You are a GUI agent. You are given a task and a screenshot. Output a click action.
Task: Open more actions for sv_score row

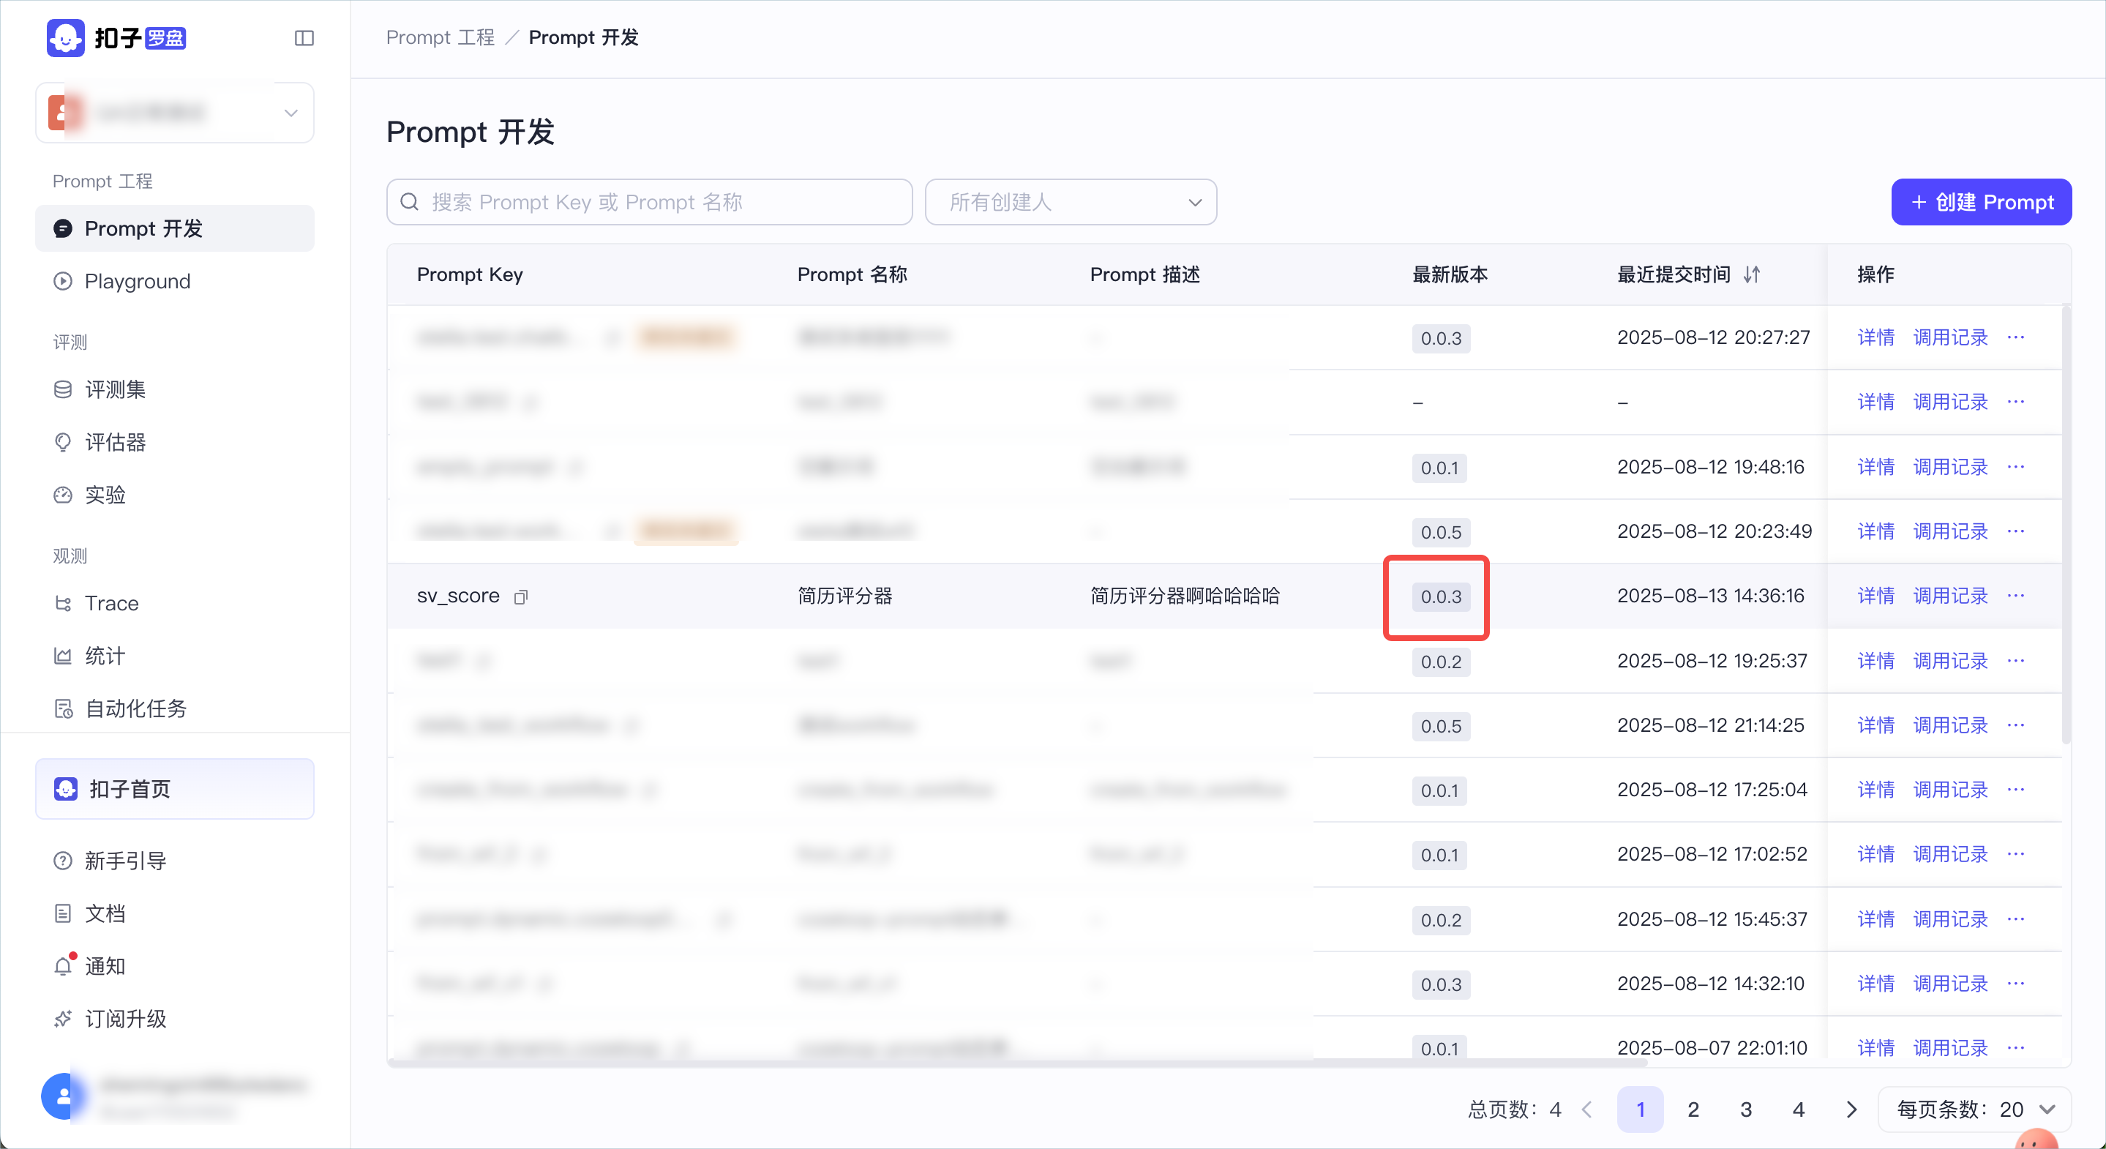coord(2016,595)
